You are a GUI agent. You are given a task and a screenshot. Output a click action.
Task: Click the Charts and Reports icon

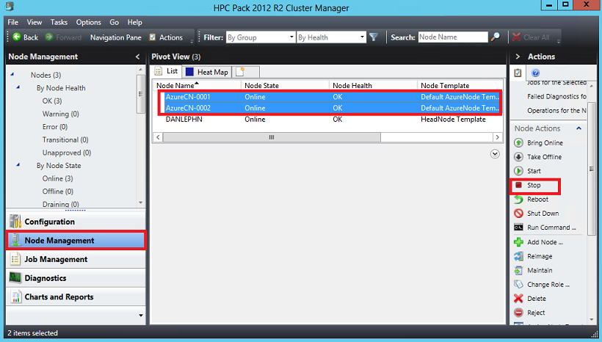click(15, 296)
